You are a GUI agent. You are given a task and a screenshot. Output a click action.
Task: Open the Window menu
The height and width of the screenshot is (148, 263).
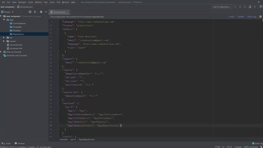click(65, 2)
